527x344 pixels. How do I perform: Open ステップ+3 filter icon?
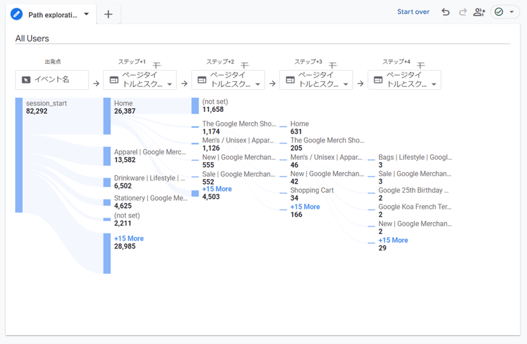tap(333, 65)
